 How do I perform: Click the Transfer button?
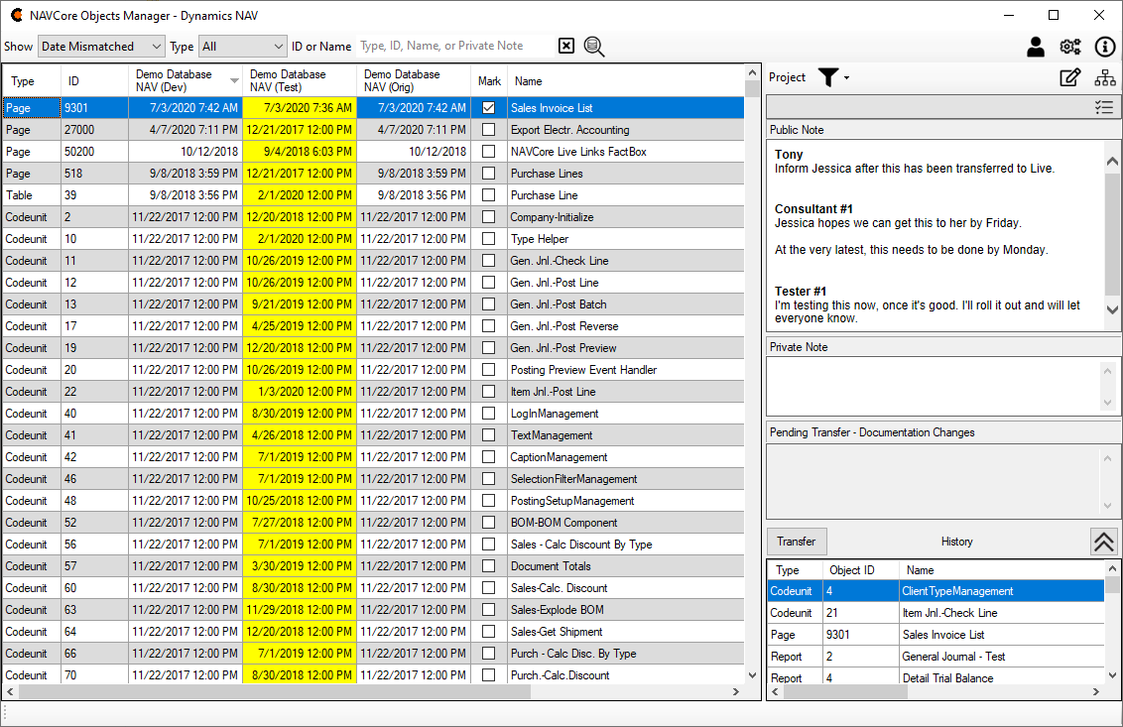coord(797,542)
